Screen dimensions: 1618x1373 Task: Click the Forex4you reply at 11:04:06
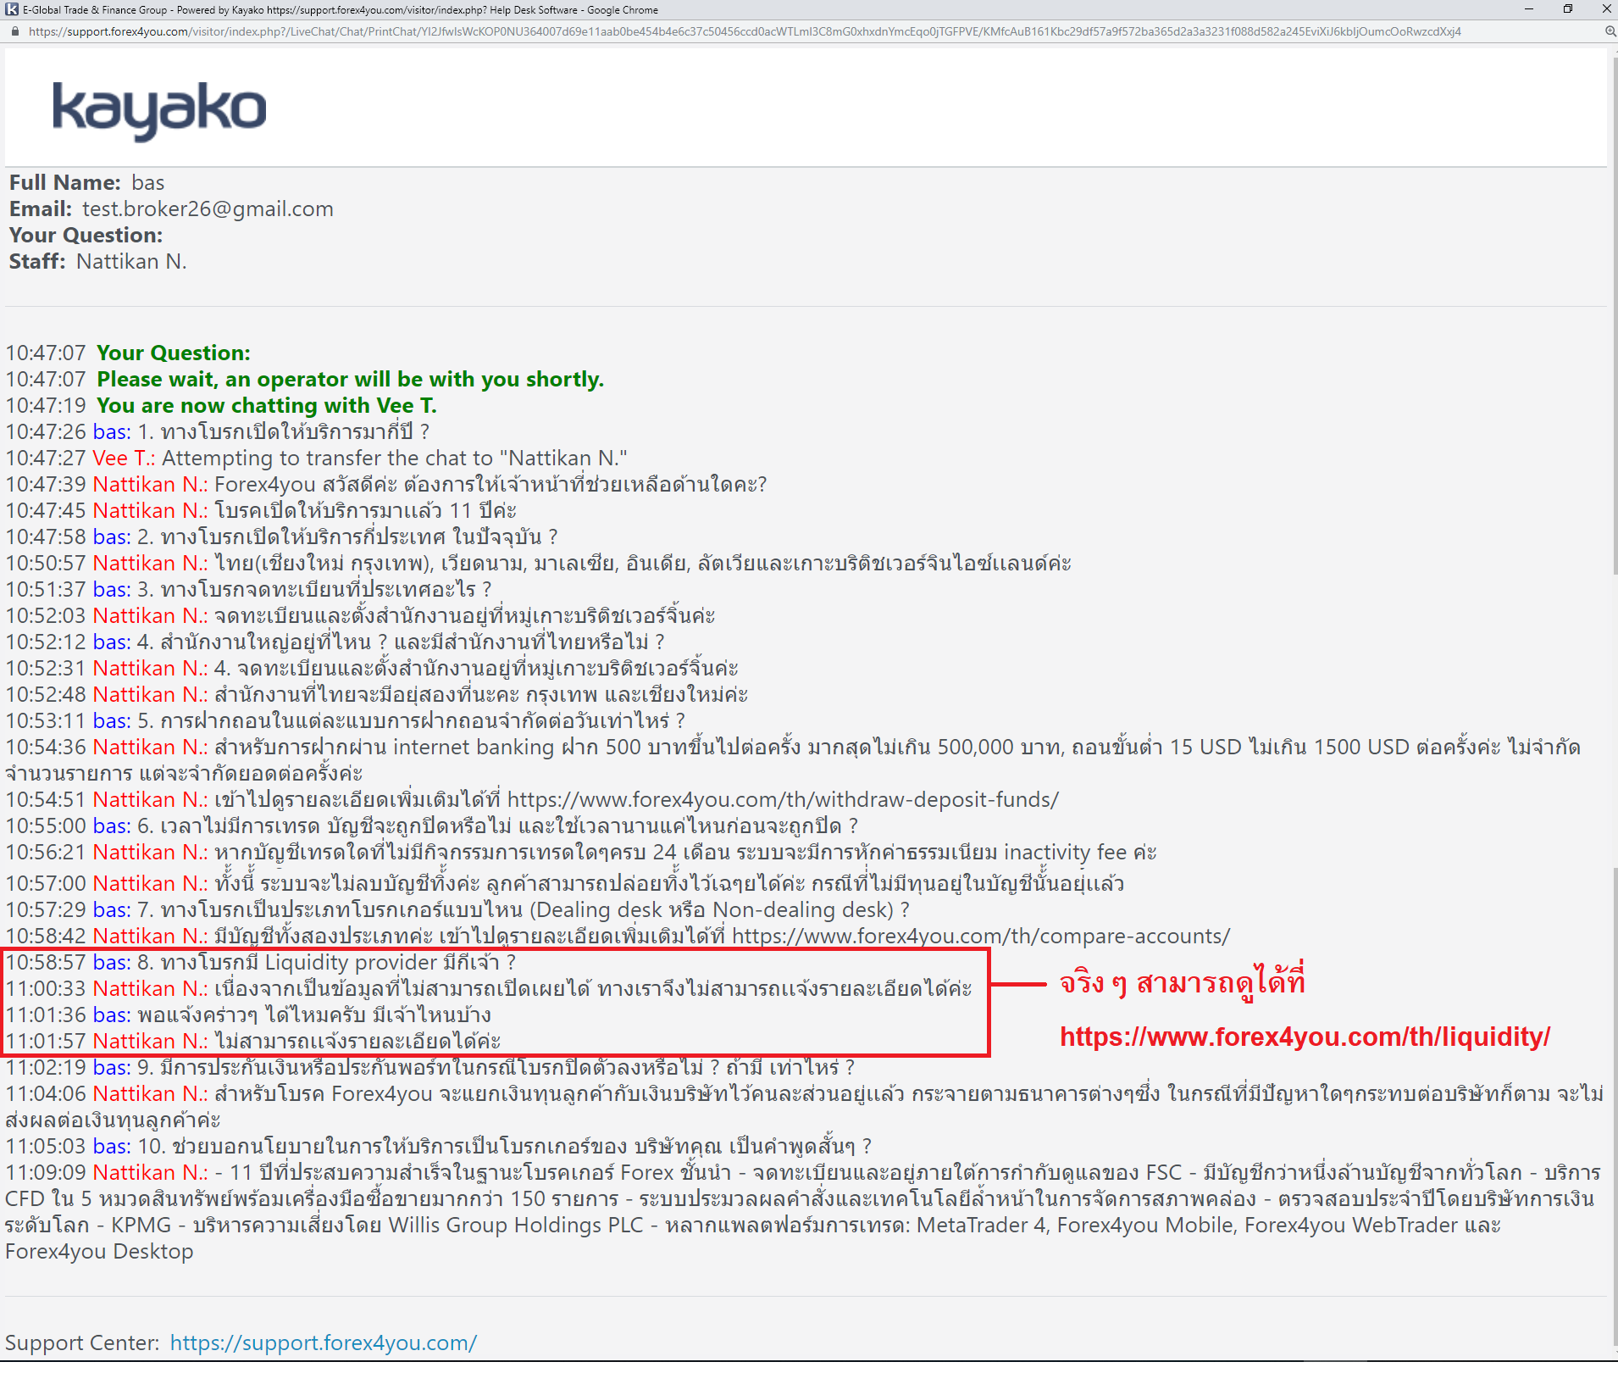[805, 1106]
